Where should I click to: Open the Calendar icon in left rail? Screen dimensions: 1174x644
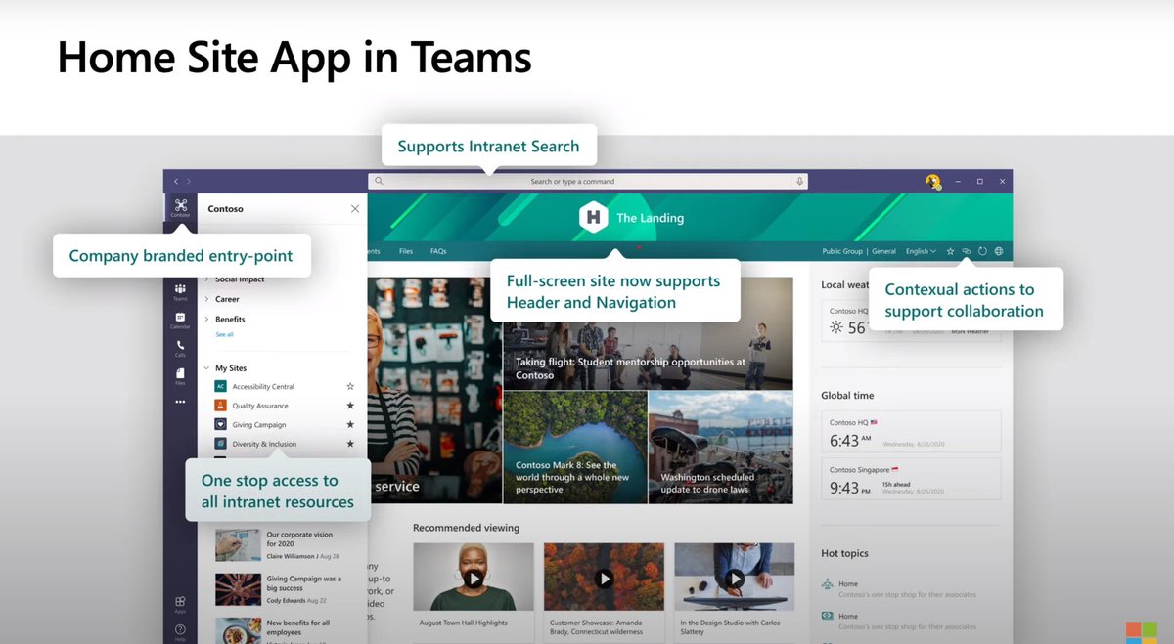(x=180, y=320)
